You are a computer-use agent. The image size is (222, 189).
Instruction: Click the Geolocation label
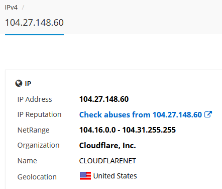37,177
